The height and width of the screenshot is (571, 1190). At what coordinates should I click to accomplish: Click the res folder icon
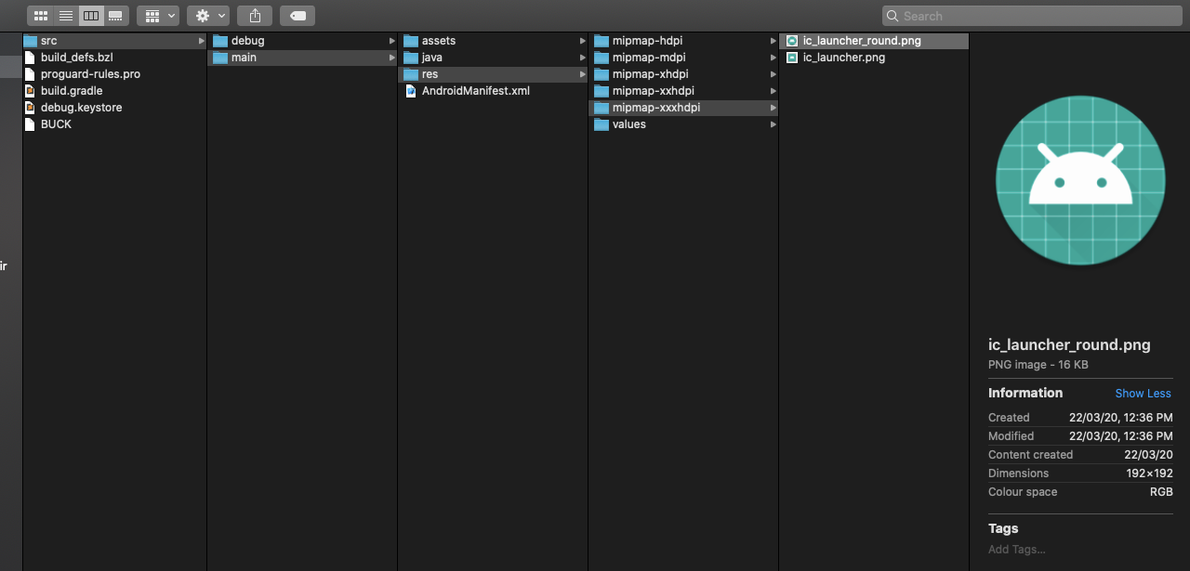point(411,74)
